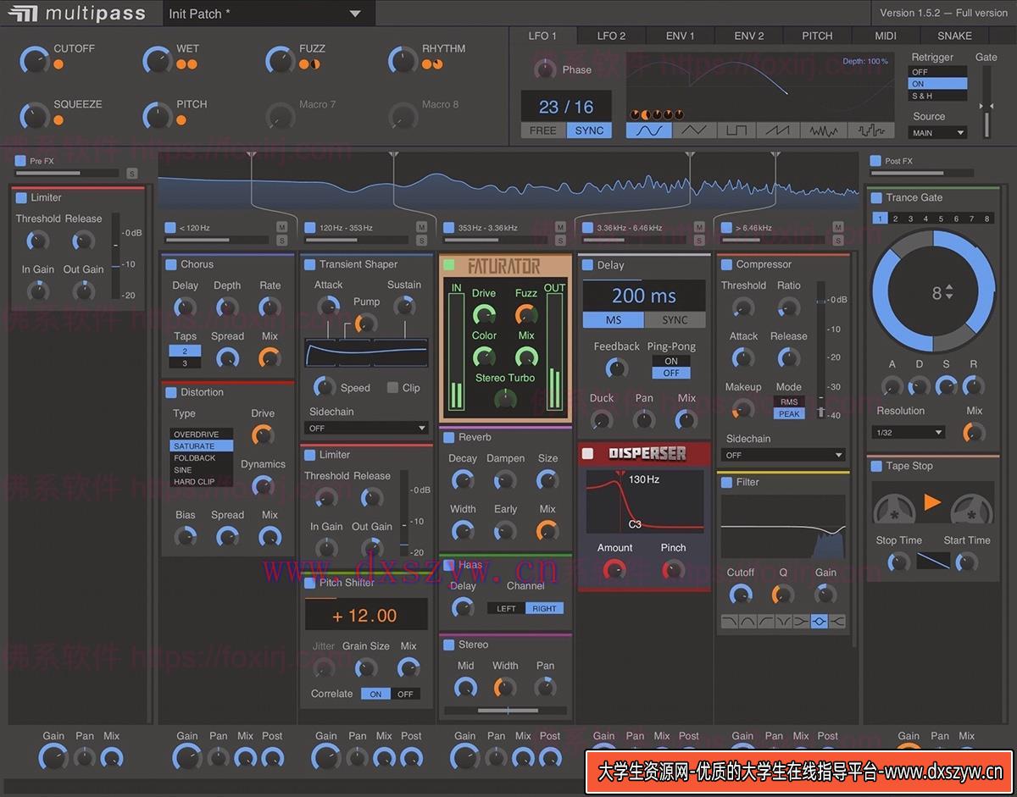Select the highlighted peak filter type icon
1017x797 pixels.
click(819, 622)
